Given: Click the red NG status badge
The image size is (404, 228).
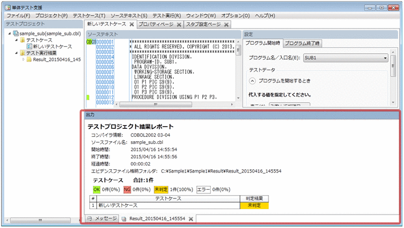Looking at the screenshot, I should pos(127,190).
